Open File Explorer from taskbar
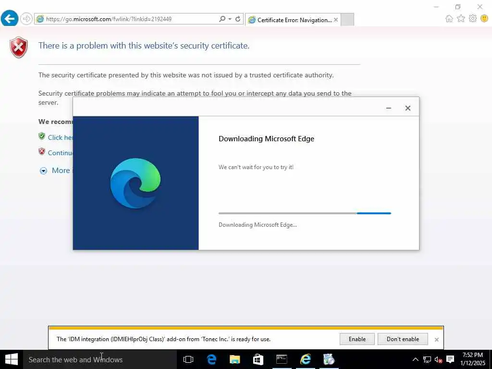The height and width of the screenshot is (369, 492). (234, 359)
